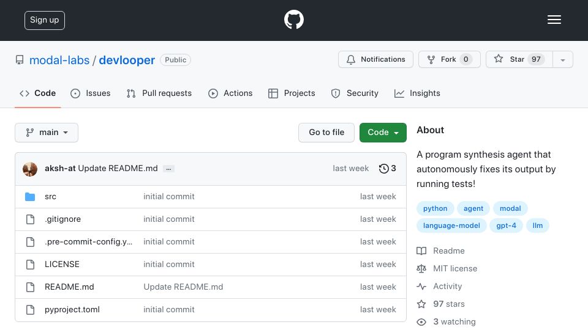
Task: Click the repository icon beside modal-labs
Action: 20,60
